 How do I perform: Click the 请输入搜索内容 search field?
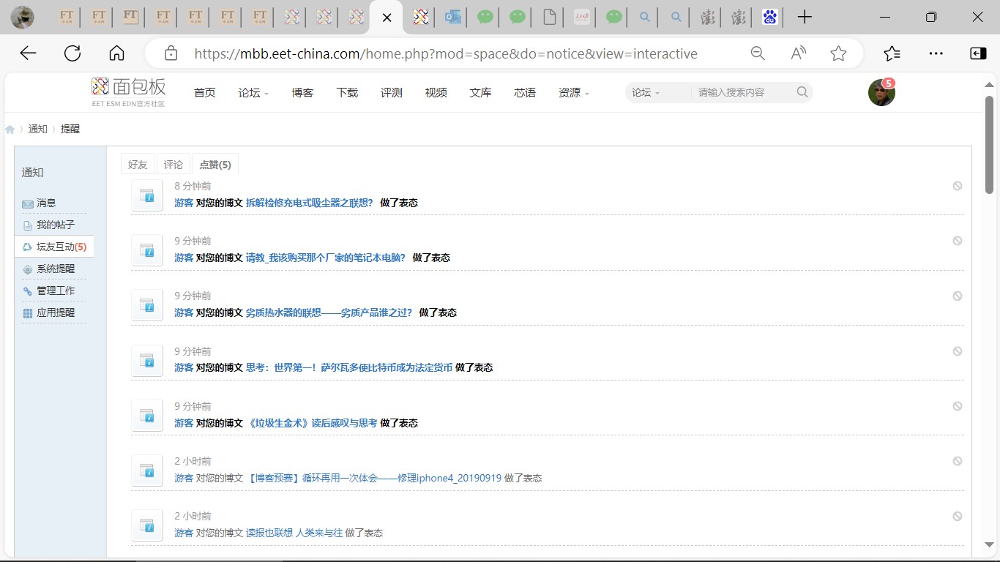(739, 93)
